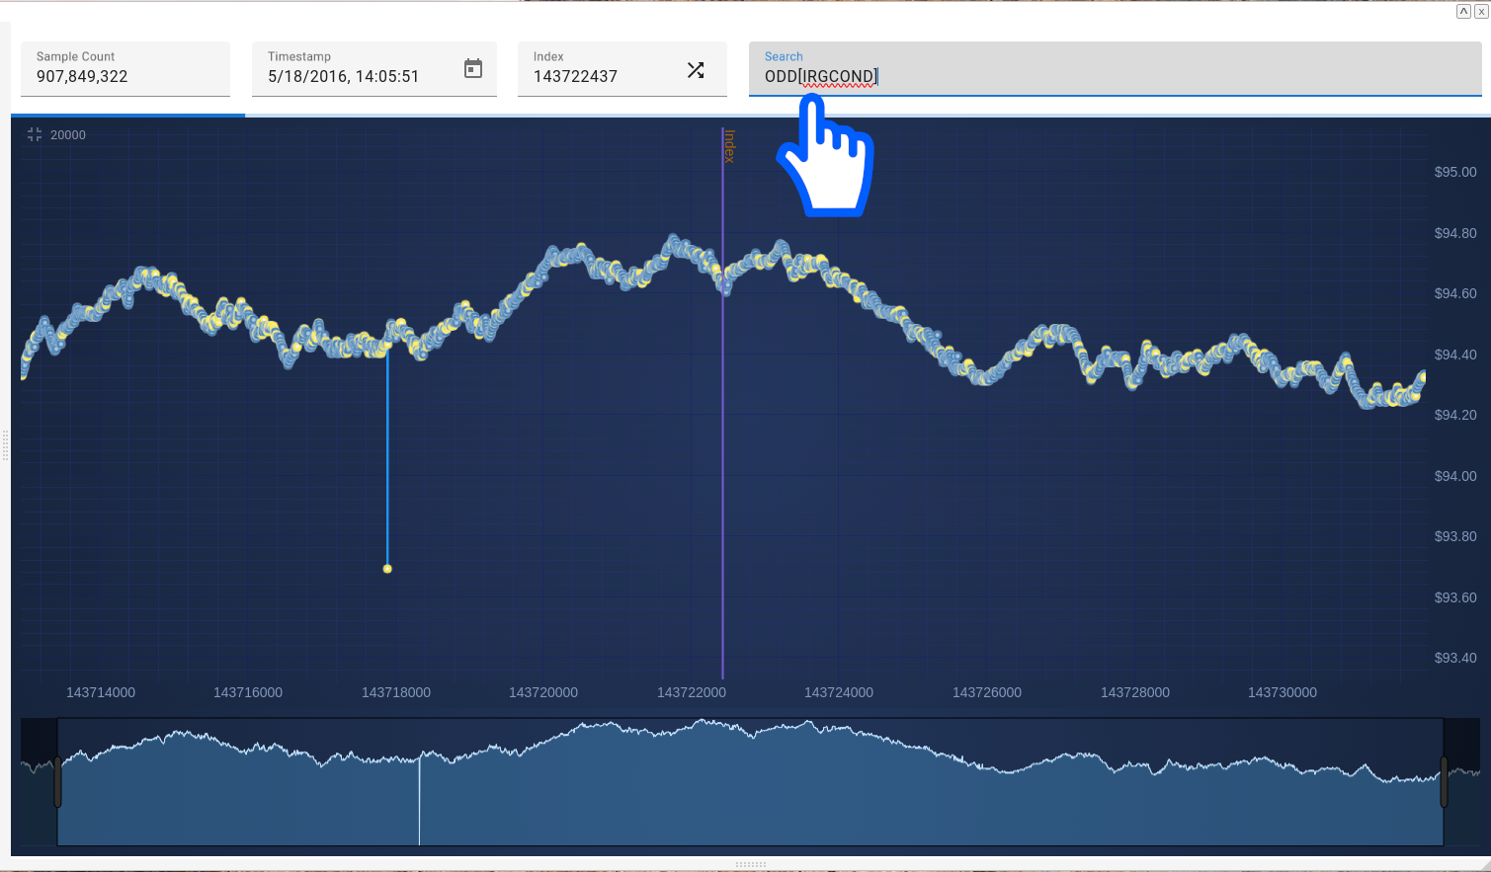Click the left edge vertical resize grip
1491x872 pixels.
coord(5,445)
